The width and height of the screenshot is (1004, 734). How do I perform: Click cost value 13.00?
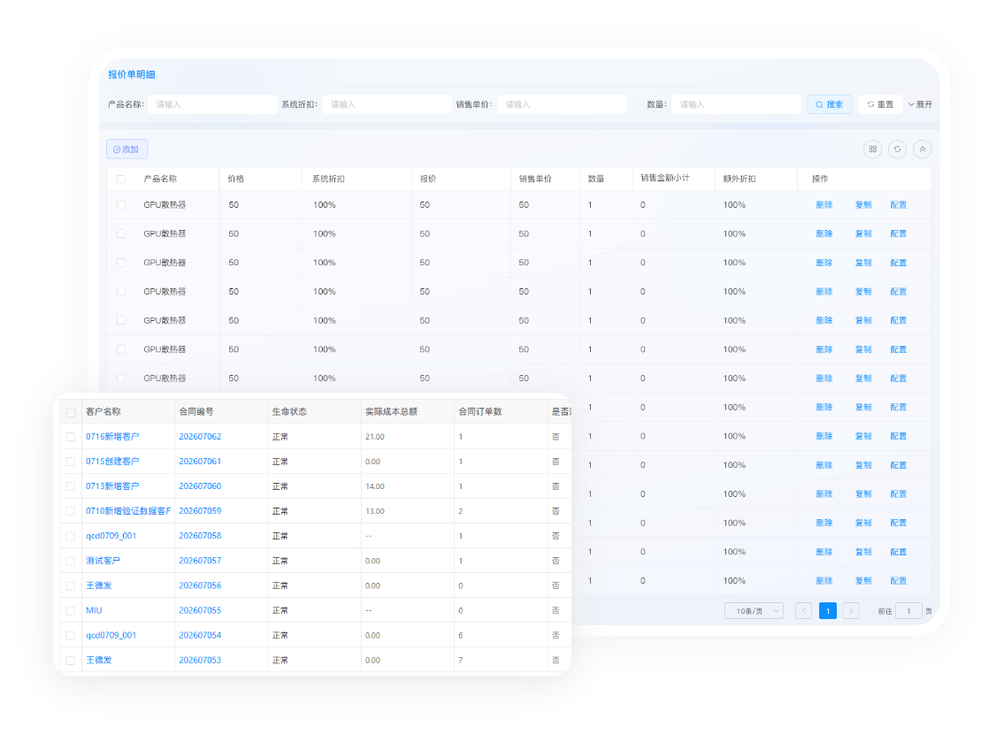pos(374,510)
